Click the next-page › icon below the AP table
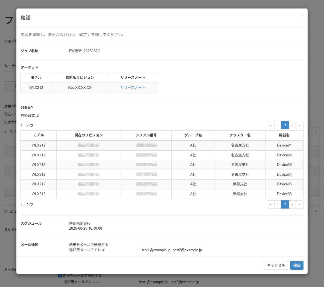Screen dimensions: 324x287 coord(292,204)
